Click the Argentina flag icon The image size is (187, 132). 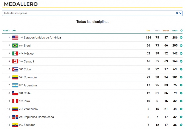point(15,85)
